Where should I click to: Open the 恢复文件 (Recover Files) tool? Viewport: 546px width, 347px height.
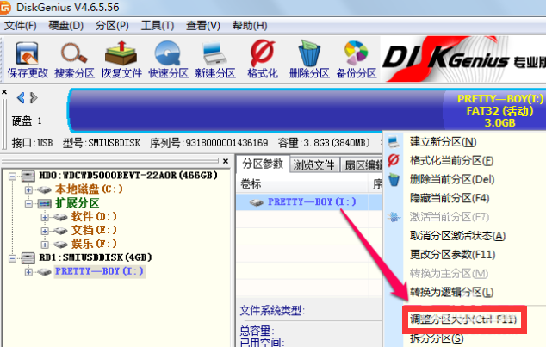pyautogui.click(x=121, y=57)
